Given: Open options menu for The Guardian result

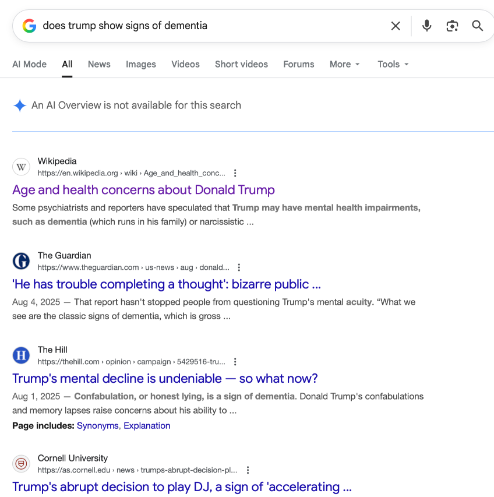Looking at the screenshot, I should click(x=239, y=267).
